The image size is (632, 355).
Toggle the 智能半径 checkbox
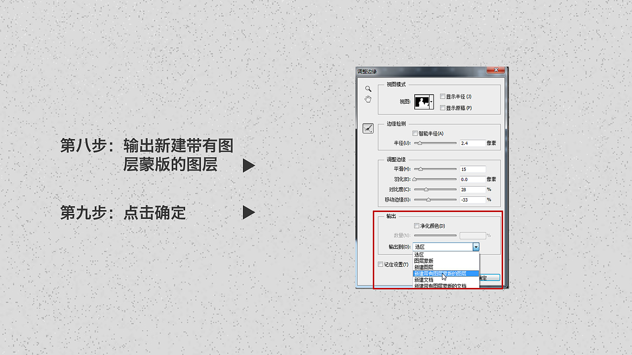point(415,133)
